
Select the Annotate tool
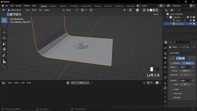(4, 55)
